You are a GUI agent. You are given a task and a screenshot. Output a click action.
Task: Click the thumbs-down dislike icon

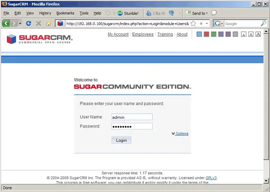tap(171, 13)
